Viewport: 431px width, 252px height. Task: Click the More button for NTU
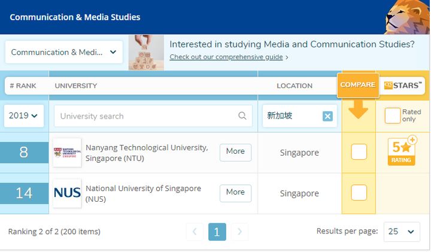pos(235,152)
